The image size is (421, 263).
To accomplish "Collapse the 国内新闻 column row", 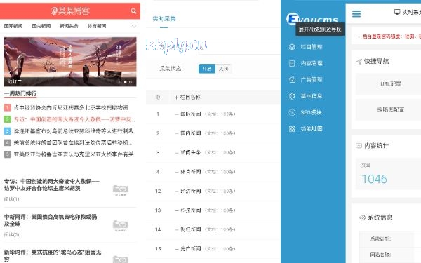I will [177, 133].
